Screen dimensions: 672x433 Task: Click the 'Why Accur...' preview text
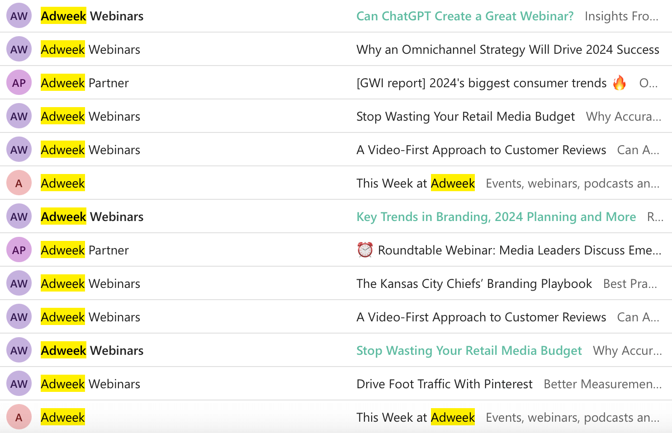tap(627, 350)
